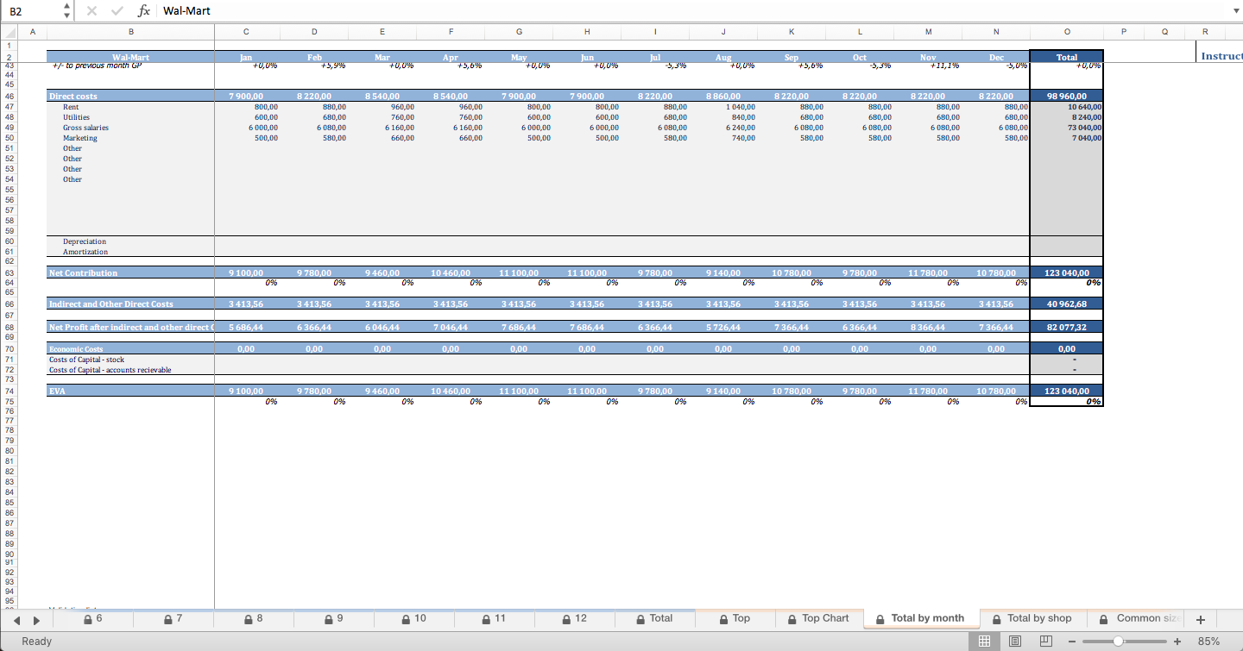Click the EVA row label
1243x651 pixels.
[x=57, y=391]
